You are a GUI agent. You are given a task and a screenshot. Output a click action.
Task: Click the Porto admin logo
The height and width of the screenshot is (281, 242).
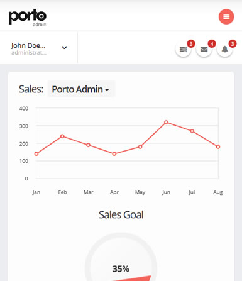28,18
